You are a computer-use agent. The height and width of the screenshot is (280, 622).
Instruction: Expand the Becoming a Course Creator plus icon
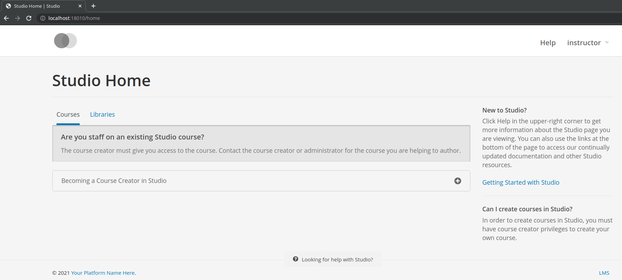point(458,181)
